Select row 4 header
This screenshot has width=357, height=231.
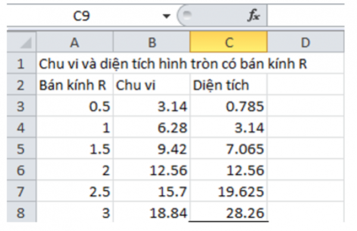21,127
